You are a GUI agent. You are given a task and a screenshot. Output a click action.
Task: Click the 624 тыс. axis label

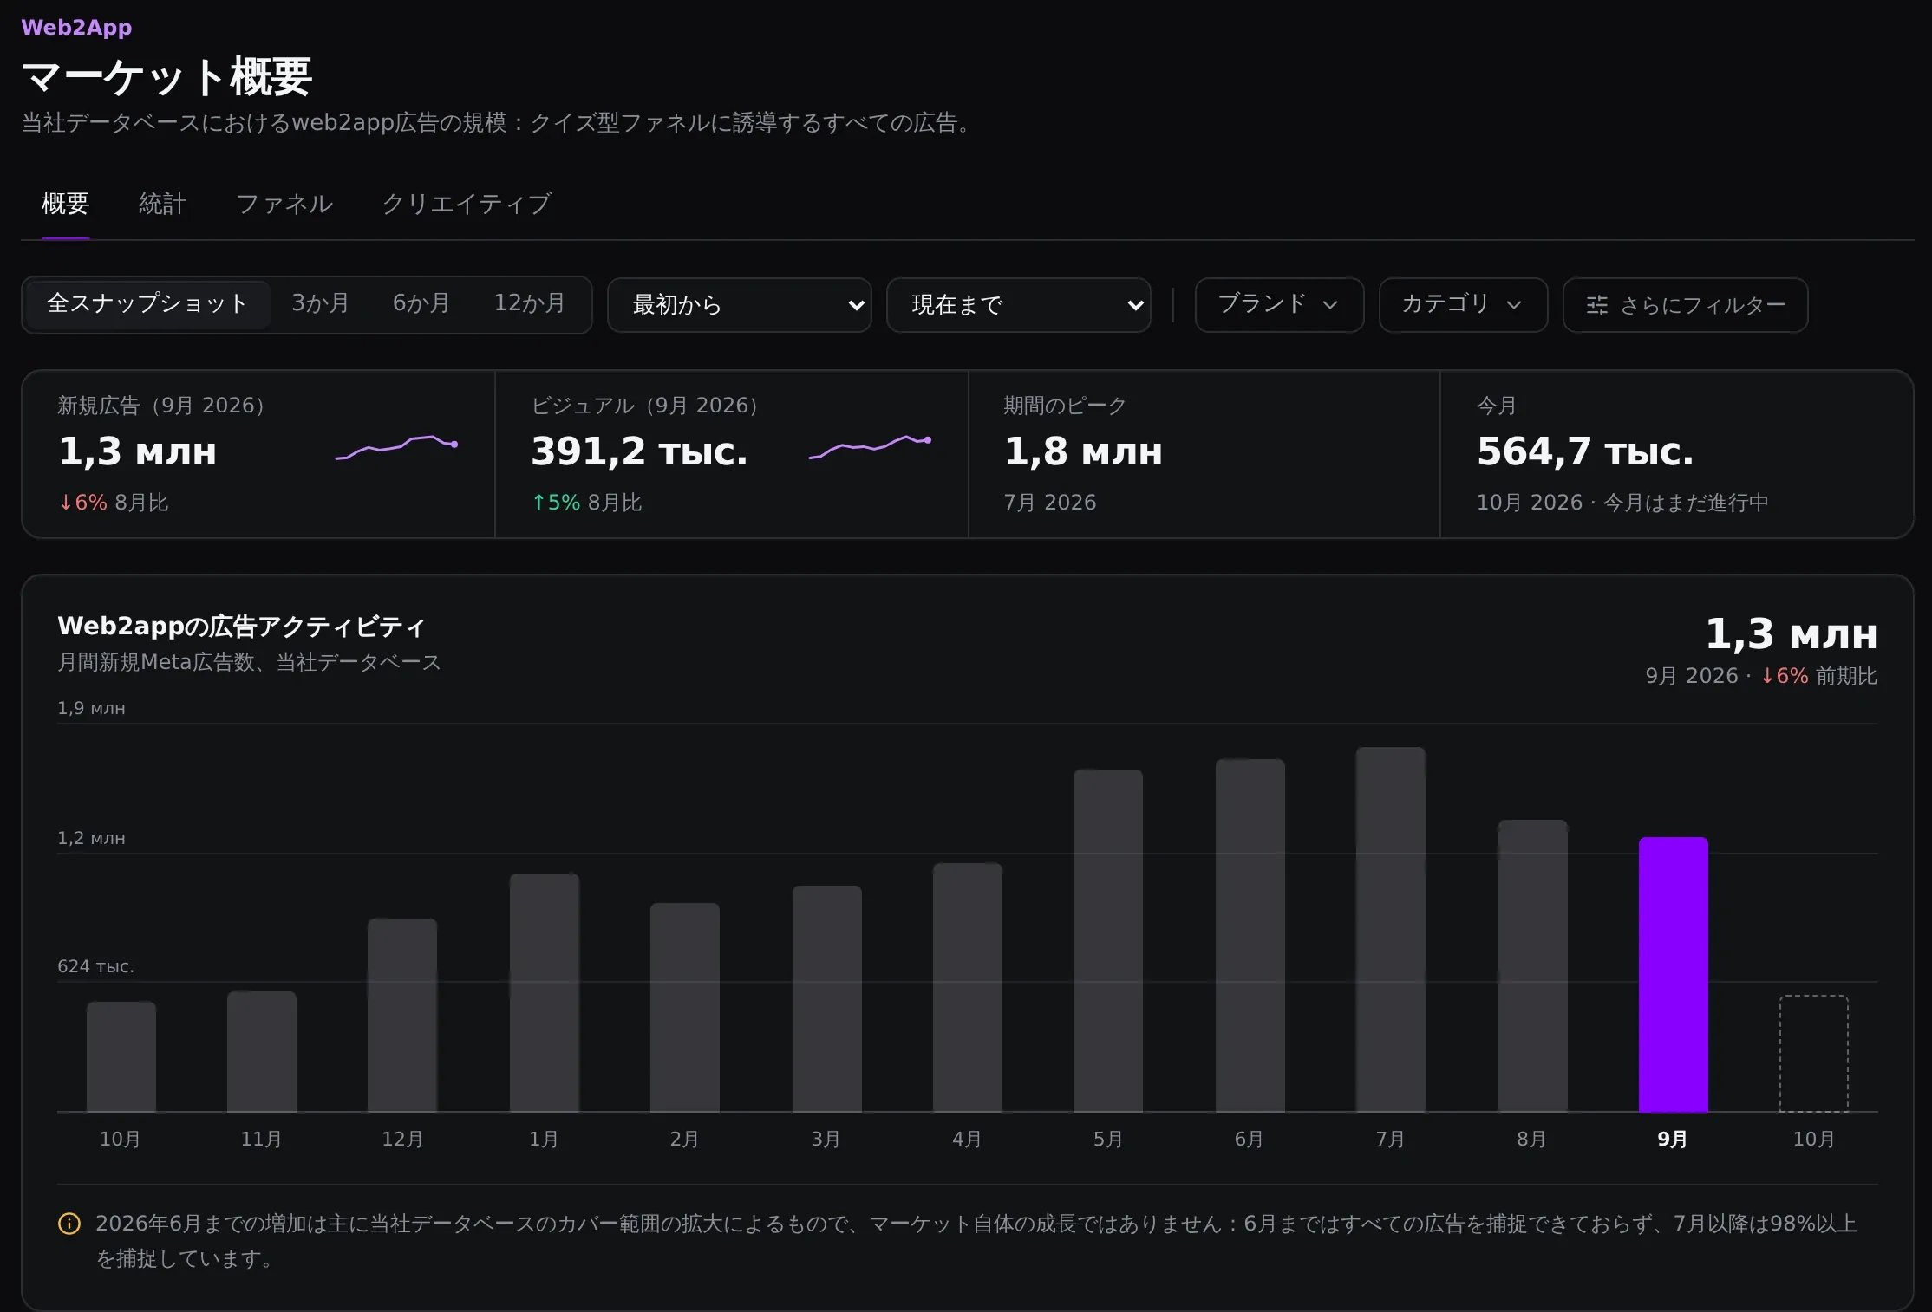point(95,966)
